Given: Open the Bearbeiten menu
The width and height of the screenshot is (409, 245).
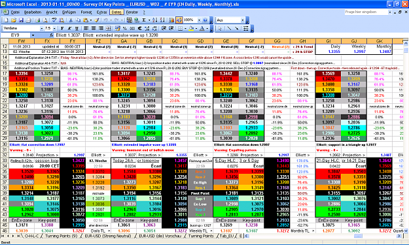Looking at the screenshot, I should [33, 12].
